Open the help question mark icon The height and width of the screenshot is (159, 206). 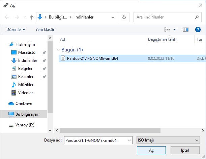coord(198,30)
